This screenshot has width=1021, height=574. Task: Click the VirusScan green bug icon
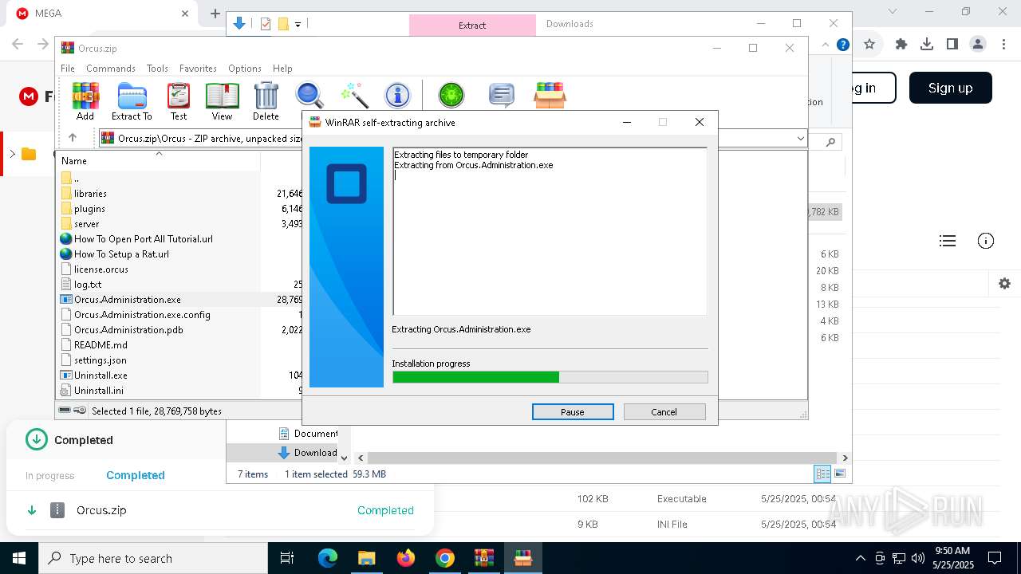pyautogui.click(x=451, y=96)
